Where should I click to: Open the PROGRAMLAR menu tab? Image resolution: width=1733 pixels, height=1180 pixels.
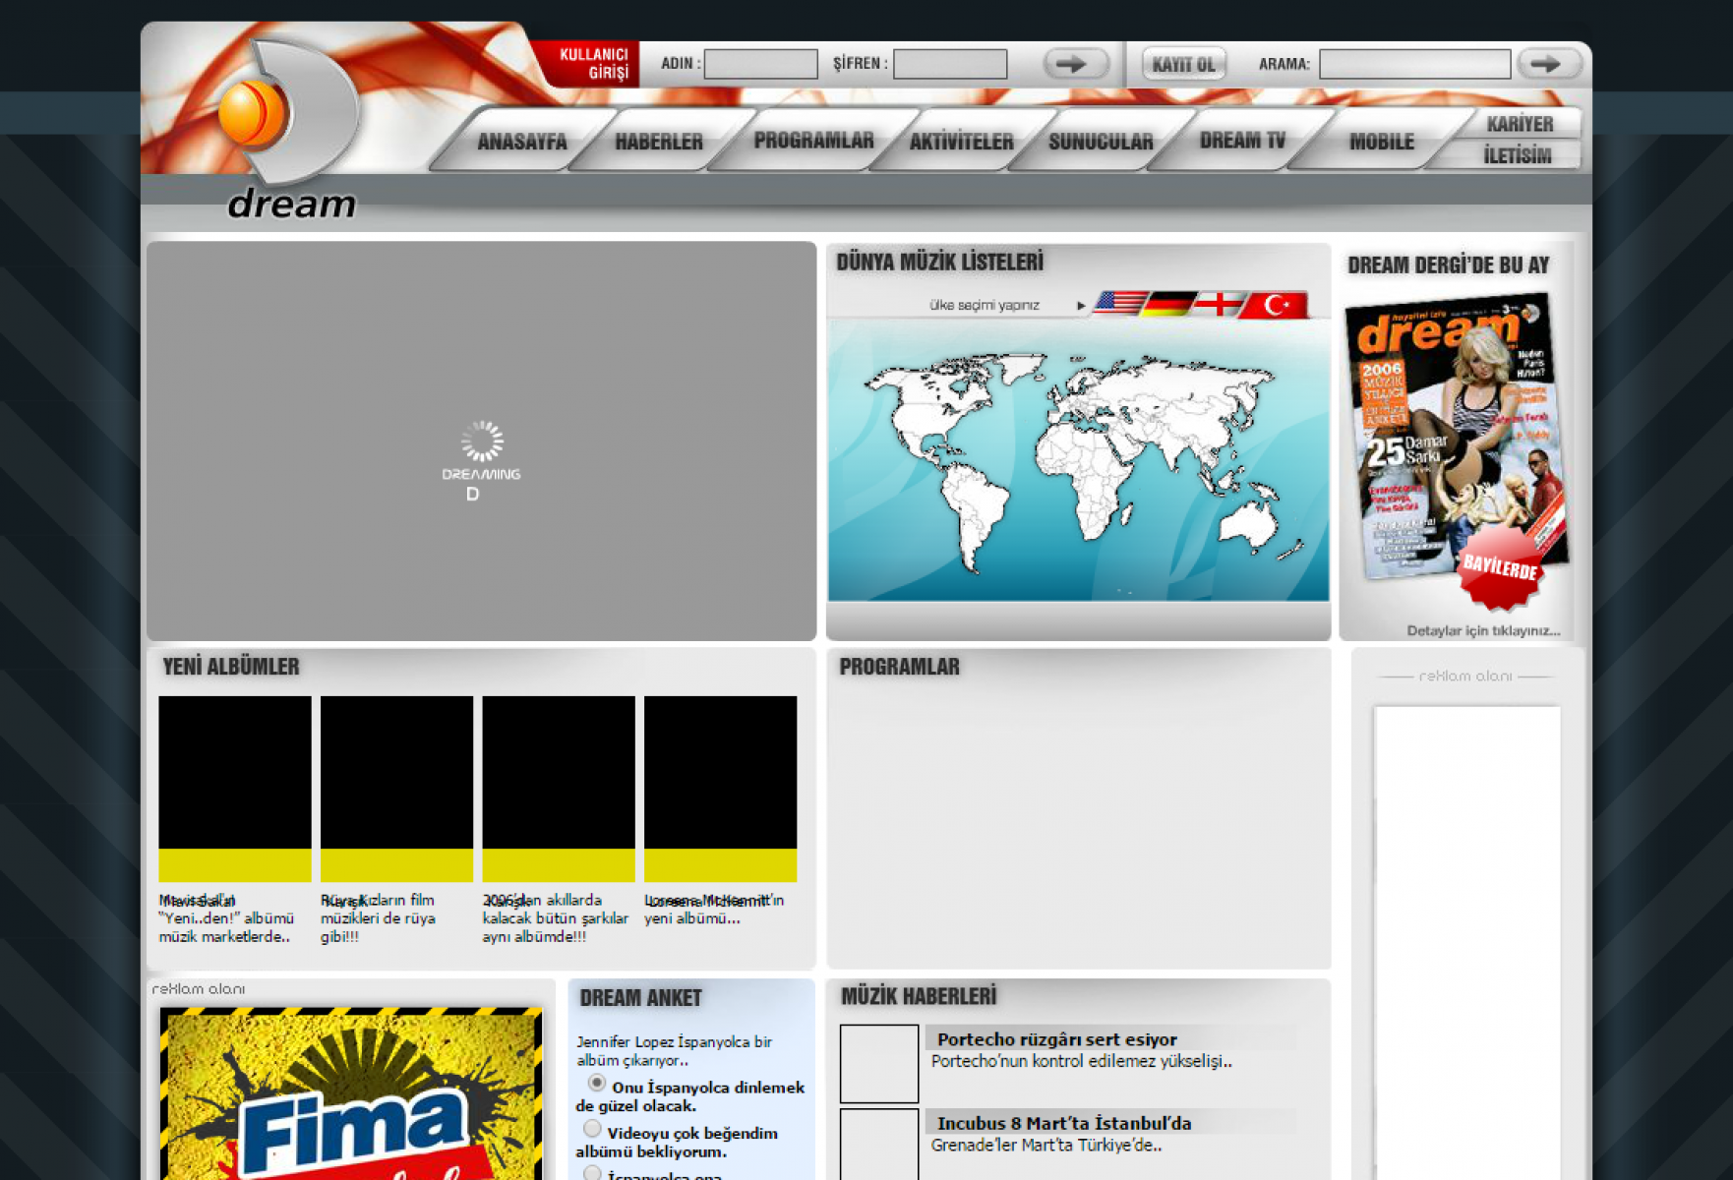tap(813, 141)
